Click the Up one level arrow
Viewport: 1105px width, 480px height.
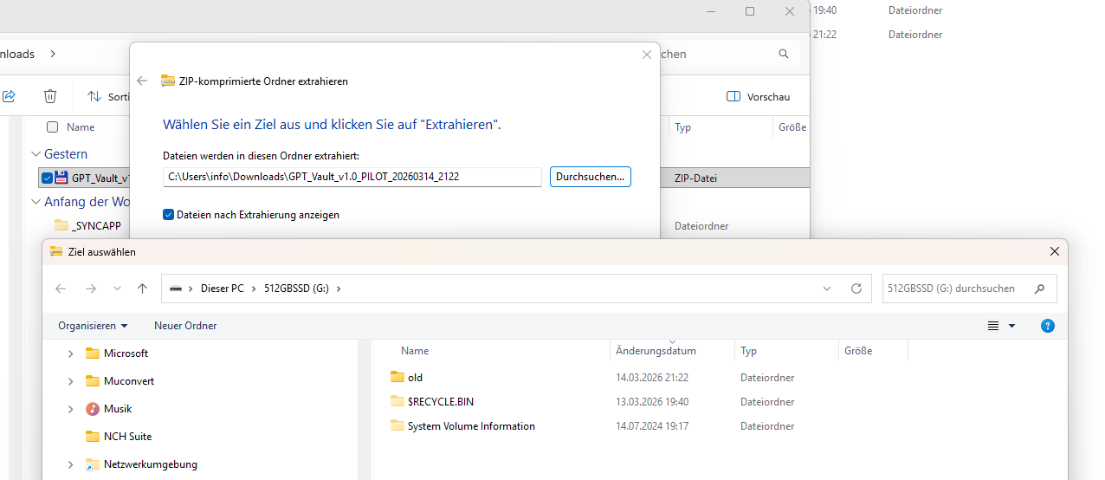pos(143,289)
